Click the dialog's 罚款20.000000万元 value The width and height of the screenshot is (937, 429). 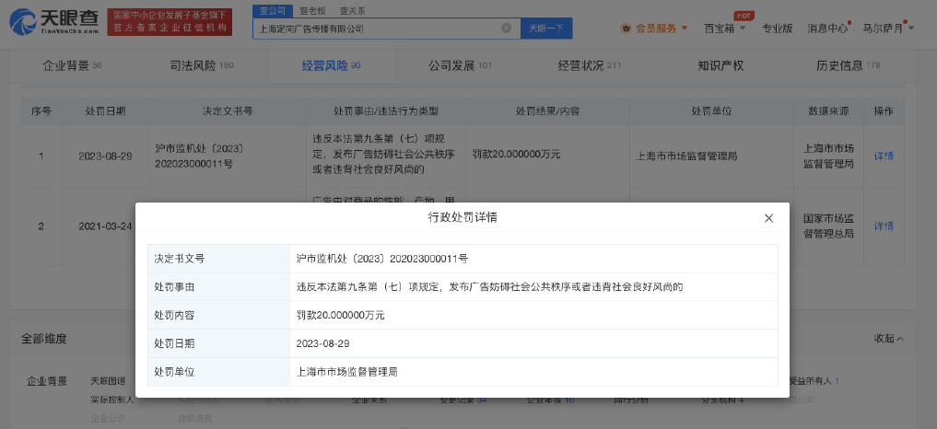pyautogui.click(x=341, y=315)
